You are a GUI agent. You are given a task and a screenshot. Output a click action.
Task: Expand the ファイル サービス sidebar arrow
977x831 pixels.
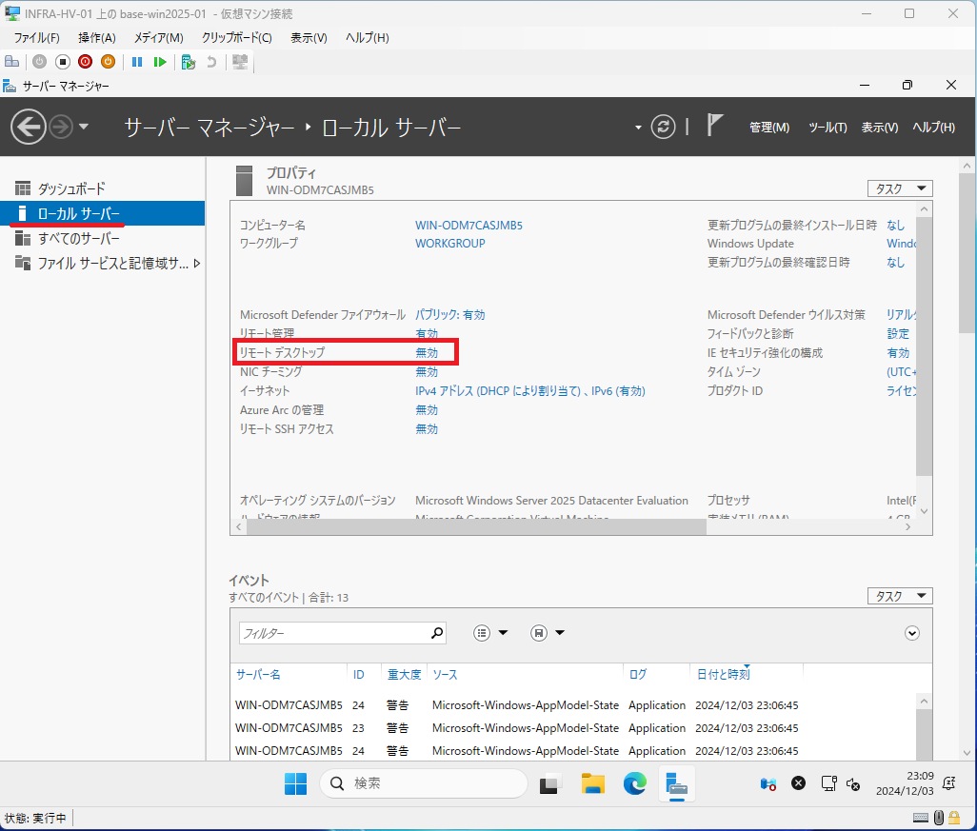[x=197, y=264]
